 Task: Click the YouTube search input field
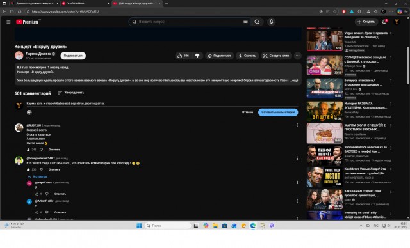coord(190,22)
